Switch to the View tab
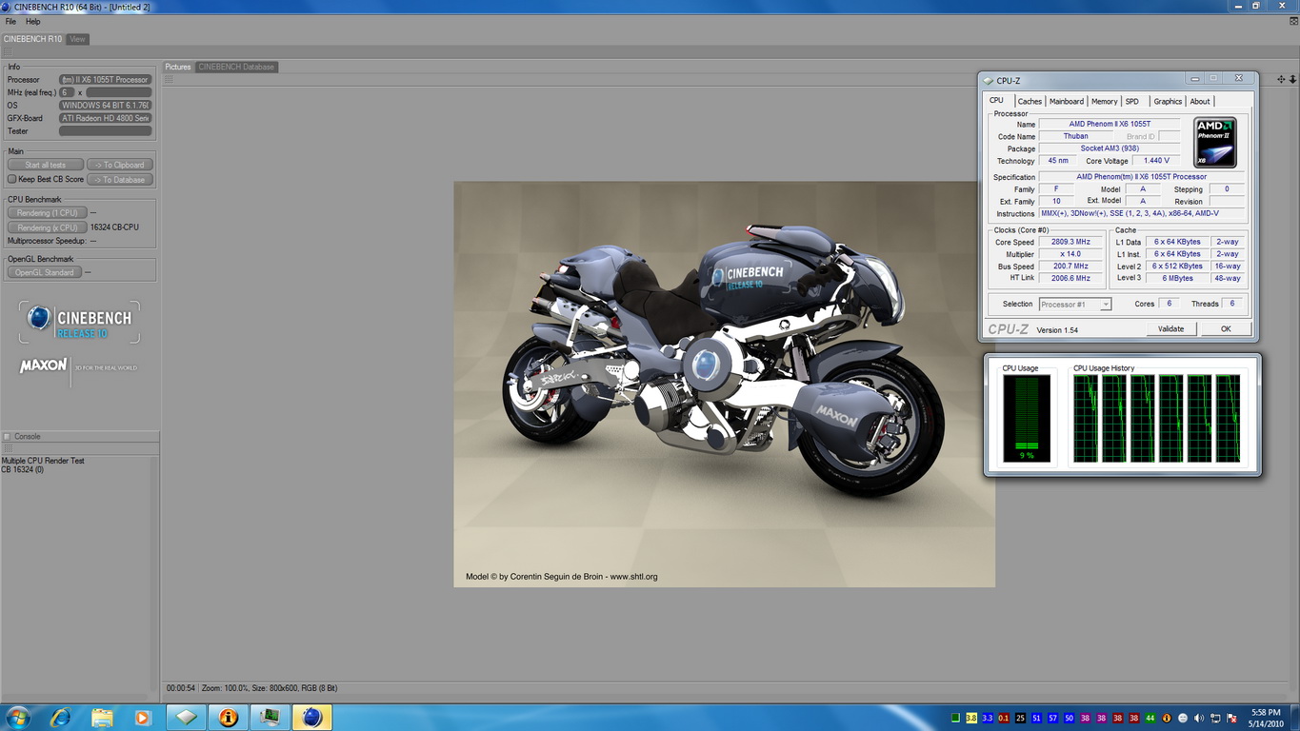The image size is (1300, 731). click(x=77, y=39)
